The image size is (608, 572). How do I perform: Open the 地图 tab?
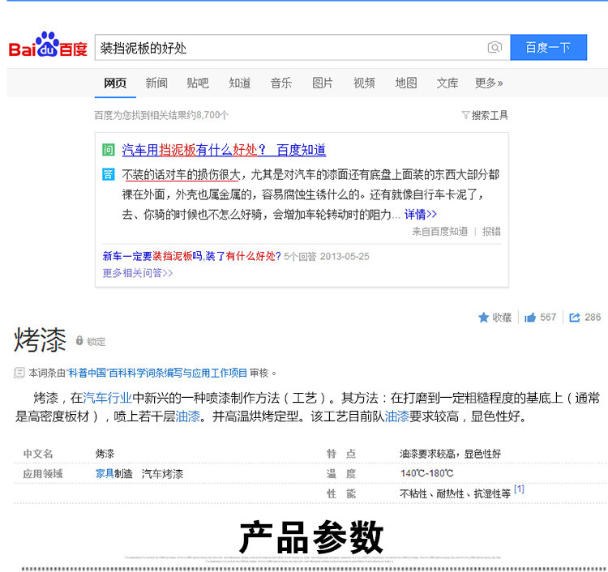pos(406,83)
